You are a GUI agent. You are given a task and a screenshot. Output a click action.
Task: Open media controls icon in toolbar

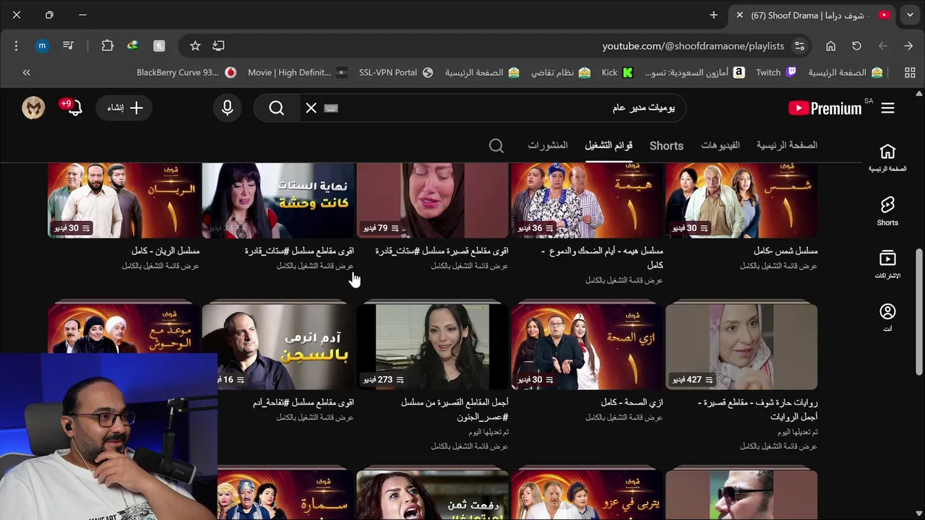pyautogui.click(x=68, y=45)
